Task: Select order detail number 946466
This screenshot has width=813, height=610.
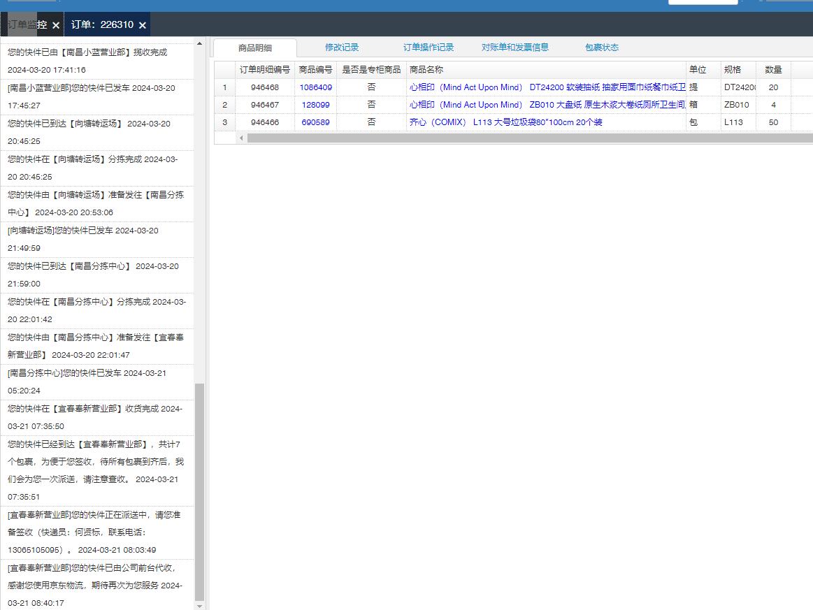Action: click(x=265, y=123)
